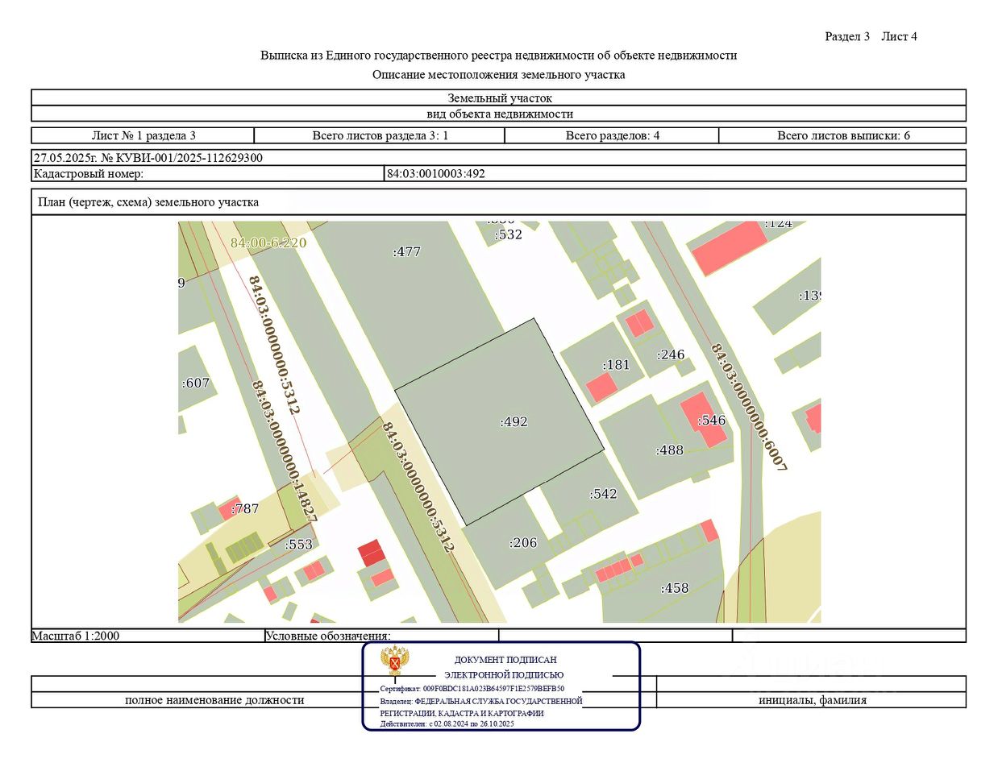Viewport: 998px width, 771px height.
Task: Click the 'Действителен: с 02.08.2024 по 26.10.2025' line
Action: coord(447,723)
